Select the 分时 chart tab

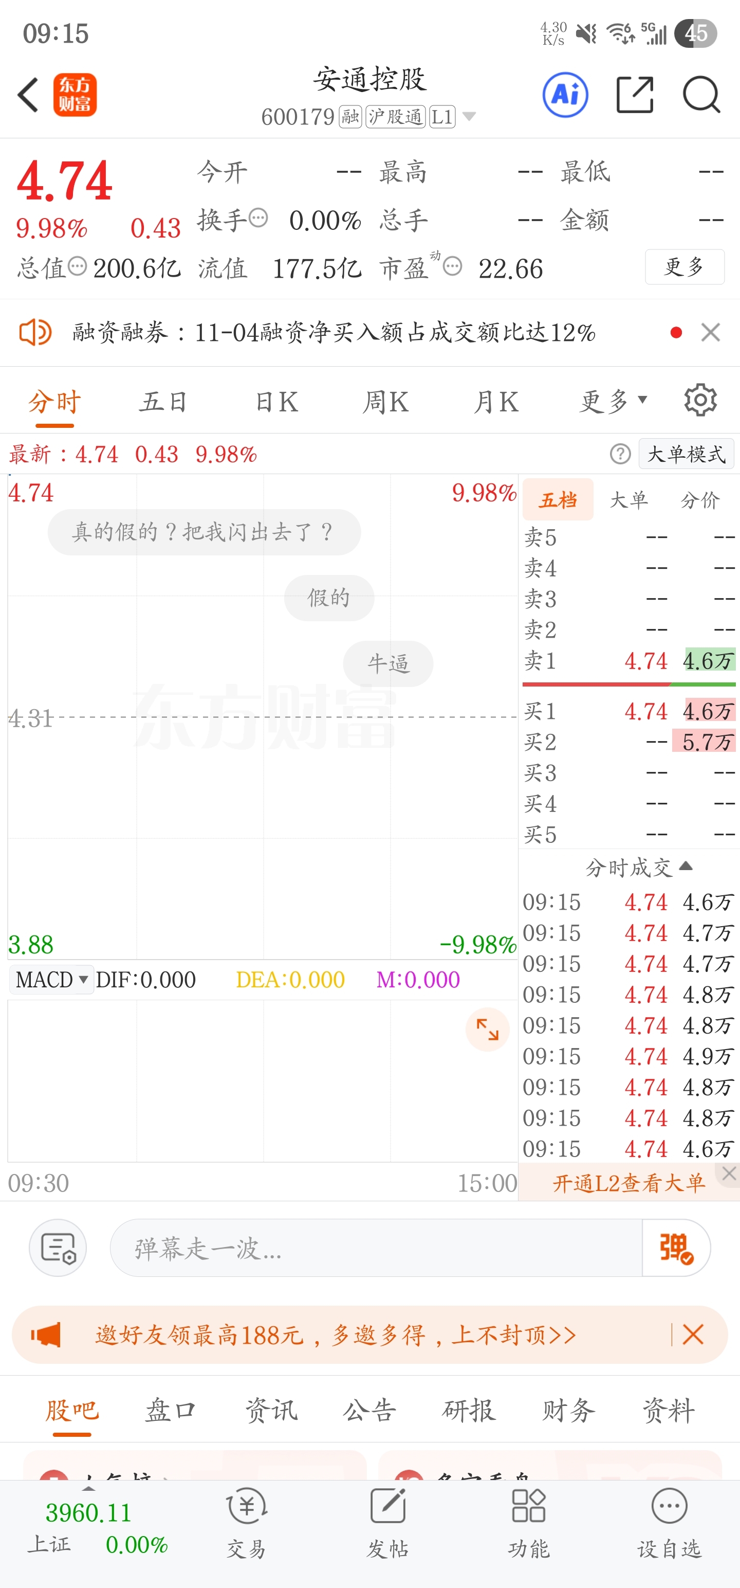[x=54, y=403]
